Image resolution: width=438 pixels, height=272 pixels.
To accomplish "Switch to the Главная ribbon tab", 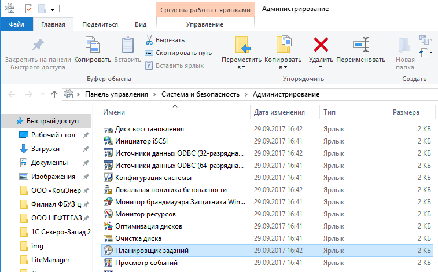I will [53, 24].
